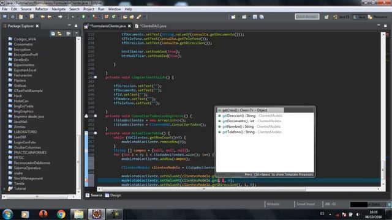
Task: Open the Windows Start menu
Action: tap(7, 215)
